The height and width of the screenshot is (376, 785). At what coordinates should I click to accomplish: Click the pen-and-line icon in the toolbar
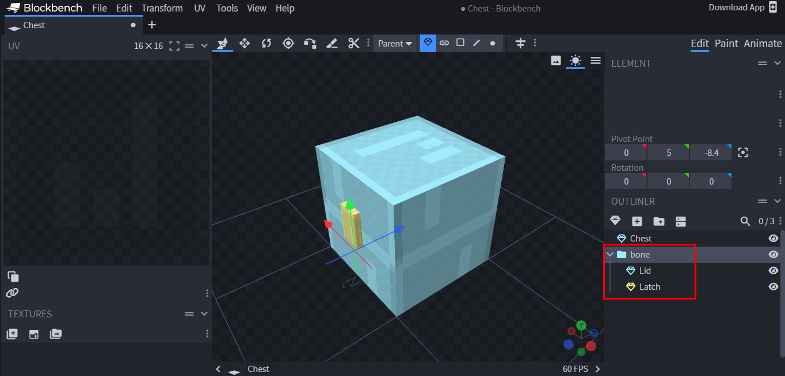(331, 43)
